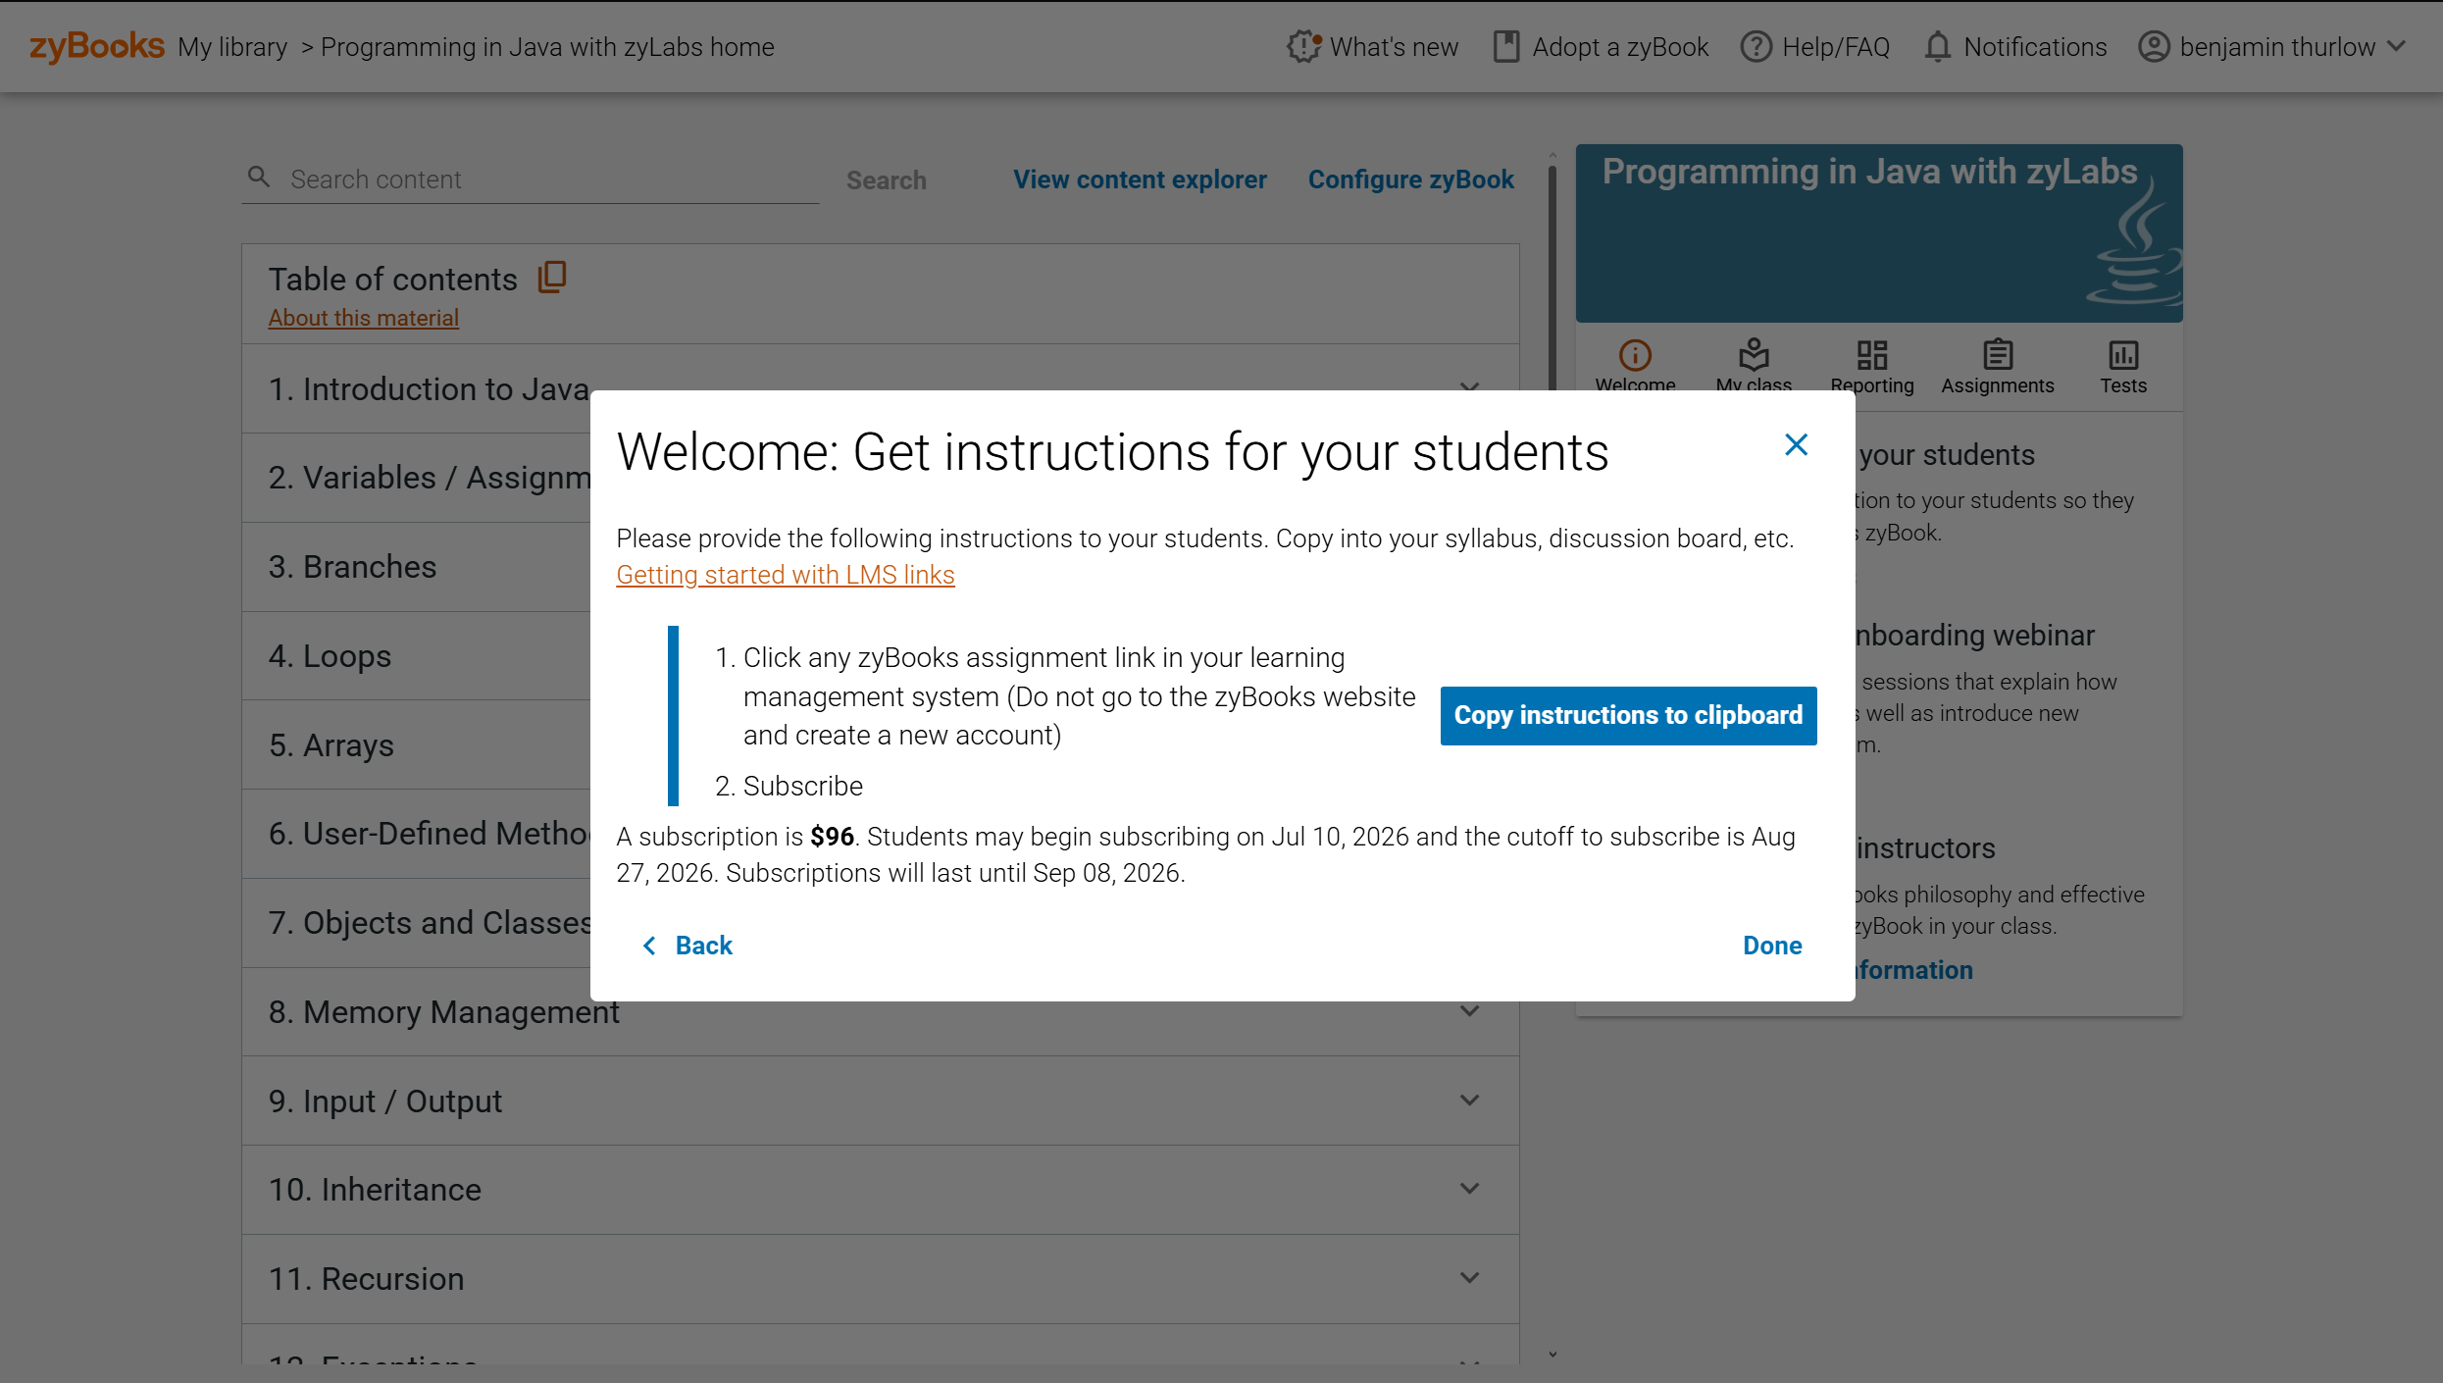Open chapter 2. Variables / Assignments

(430, 478)
